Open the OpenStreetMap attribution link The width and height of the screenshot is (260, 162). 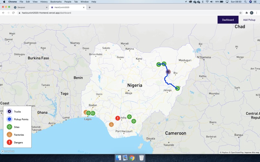click(x=236, y=152)
